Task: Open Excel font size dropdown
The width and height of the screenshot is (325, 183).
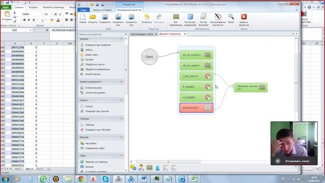Action: tap(52, 14)
